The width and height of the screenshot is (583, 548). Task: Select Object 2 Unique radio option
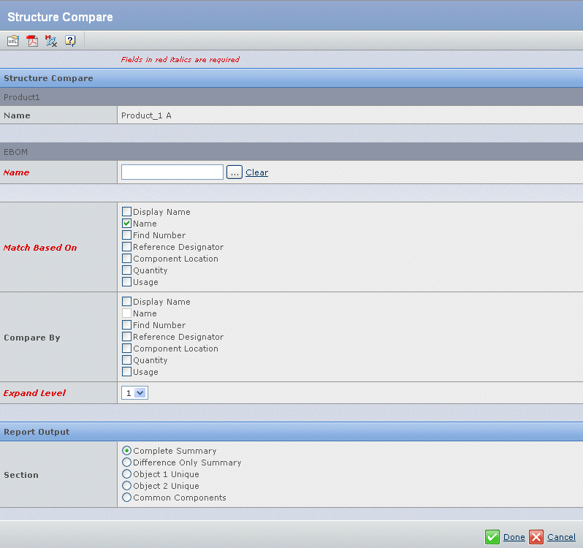tap(127, 486)
